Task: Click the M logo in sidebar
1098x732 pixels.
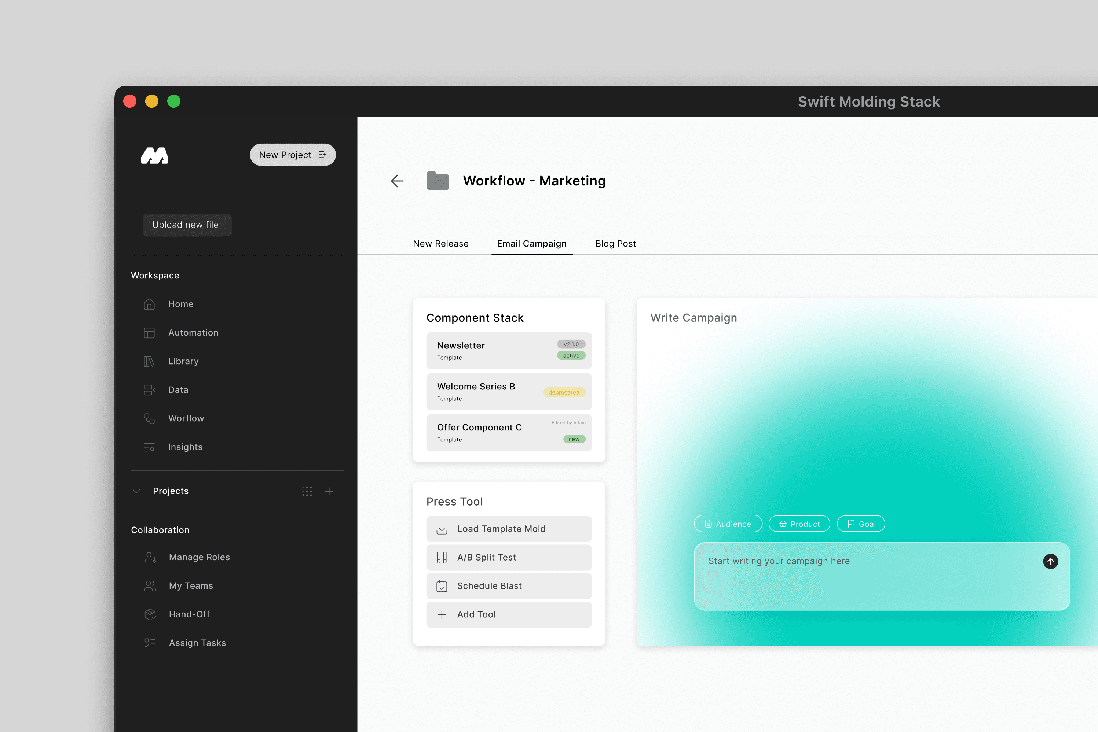Action: coord(155,155)
